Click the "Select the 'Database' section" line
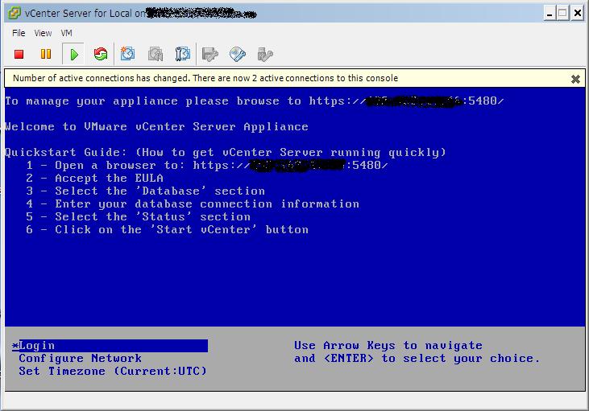Viewport: 589px width, 411px height. 160,191
